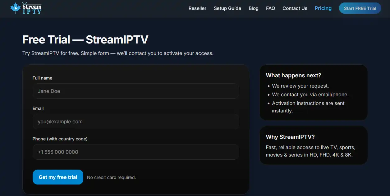Screen dimensions: 390x196
Task: Navigate to the FAQ page
Action: coord(270,8)
